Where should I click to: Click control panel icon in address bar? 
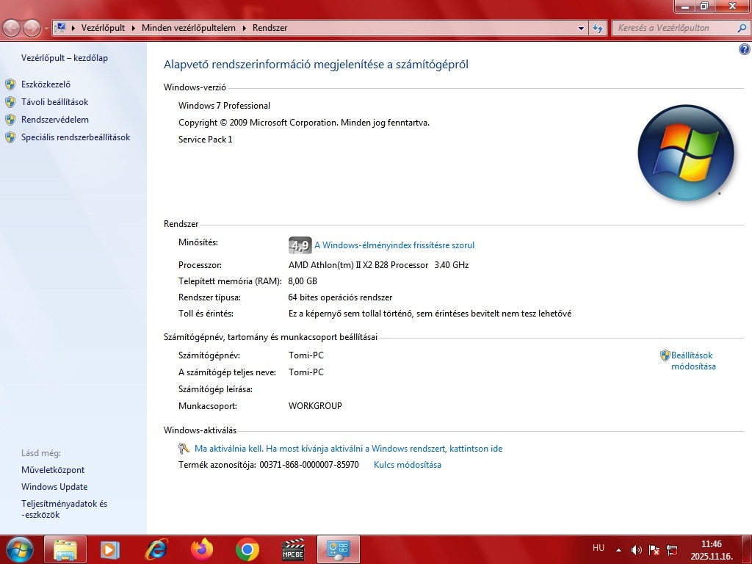pos(60,28)
